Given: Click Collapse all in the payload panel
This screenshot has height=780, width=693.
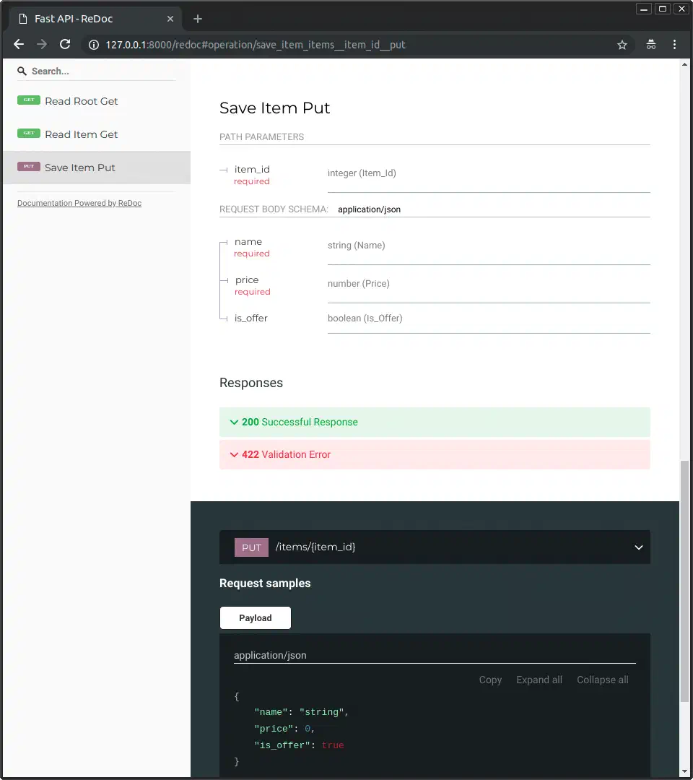Looking at the screenshot, I should tap(602, 680).
